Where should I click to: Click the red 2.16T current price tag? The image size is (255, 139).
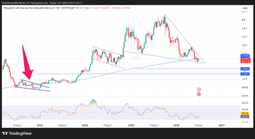click(245, 60)
